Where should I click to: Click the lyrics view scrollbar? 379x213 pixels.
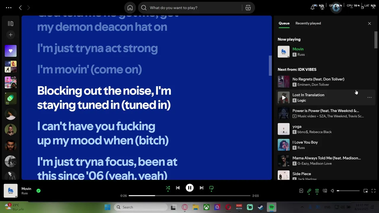(270, 66)
